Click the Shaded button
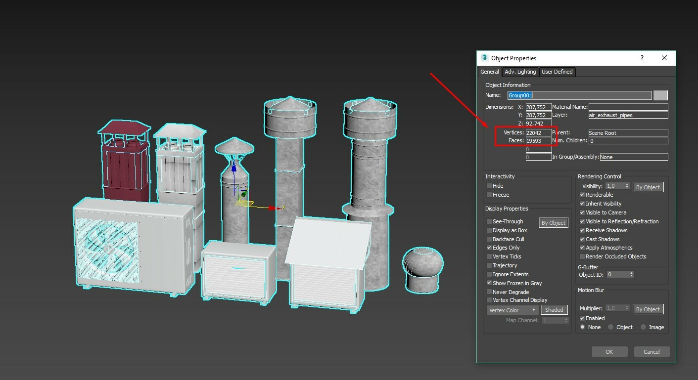 (554, 310)
